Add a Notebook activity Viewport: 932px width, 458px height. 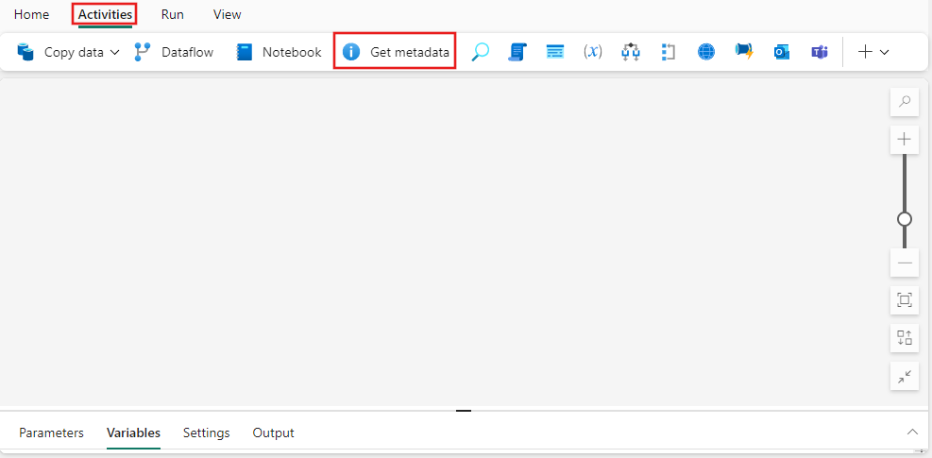coord(279,52)
